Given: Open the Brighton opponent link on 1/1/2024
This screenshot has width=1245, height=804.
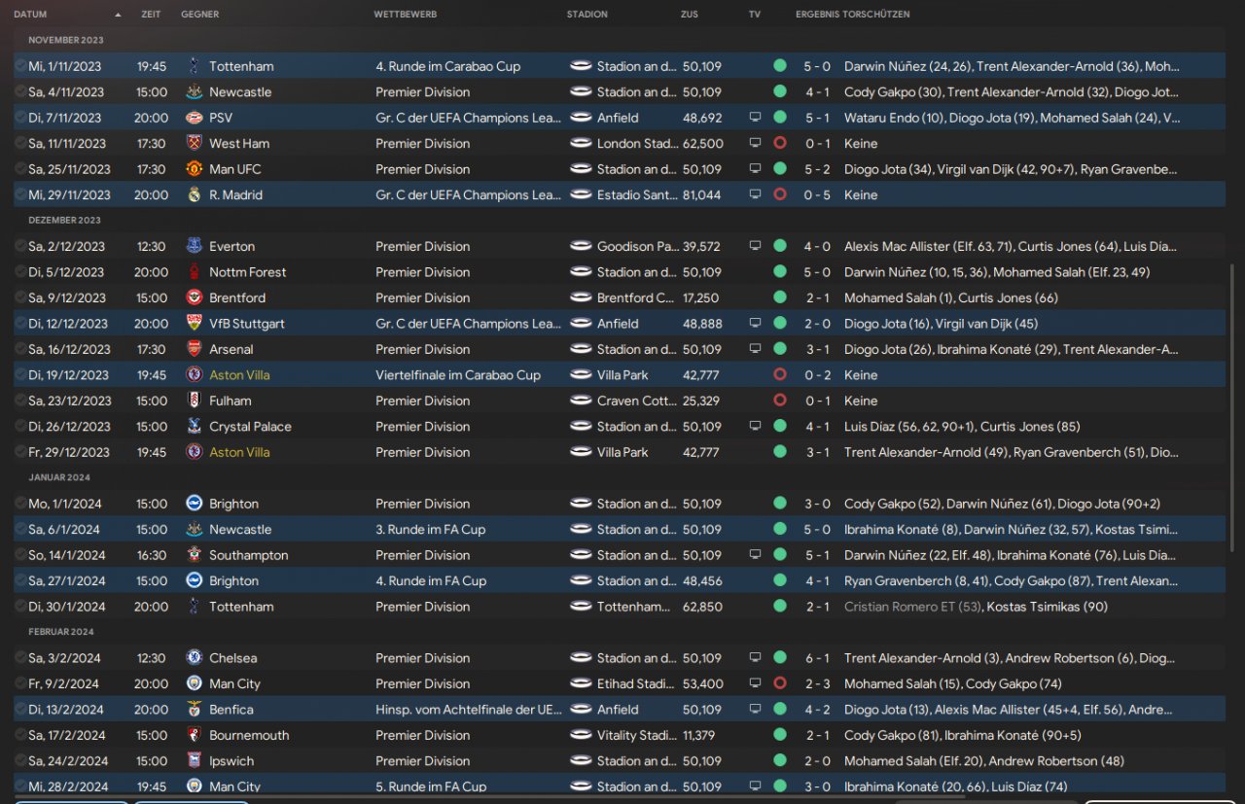Looking at the screenshot, I should [x=233, y=504].
